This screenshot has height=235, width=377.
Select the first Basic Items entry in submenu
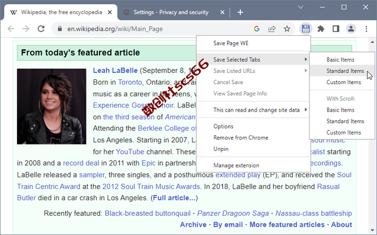342,59
